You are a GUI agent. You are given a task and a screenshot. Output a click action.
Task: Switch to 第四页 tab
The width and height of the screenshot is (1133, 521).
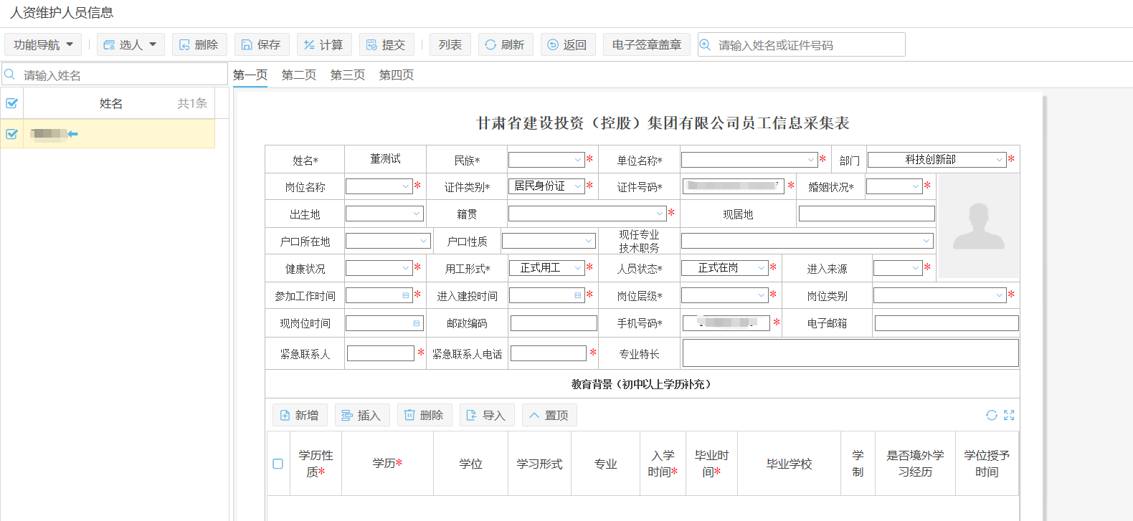(397, 75)
